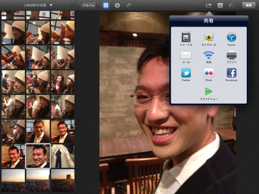Open the help question mark icon
Image resolution: width=259 pixels, height=194 pixels.
point(117,6)
